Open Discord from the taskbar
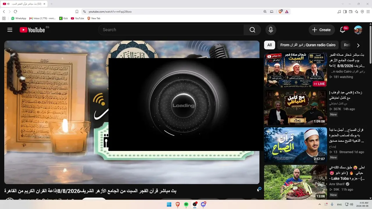372x209 pixels. pyautogui.click(x=203, y=204)
